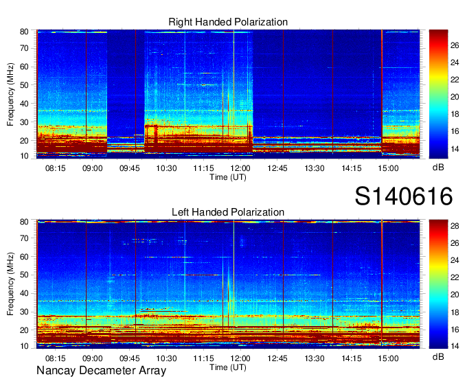Click the 26 dB label on bottom color bar
This screenshot has height=379, width=467.
point(455,243)
